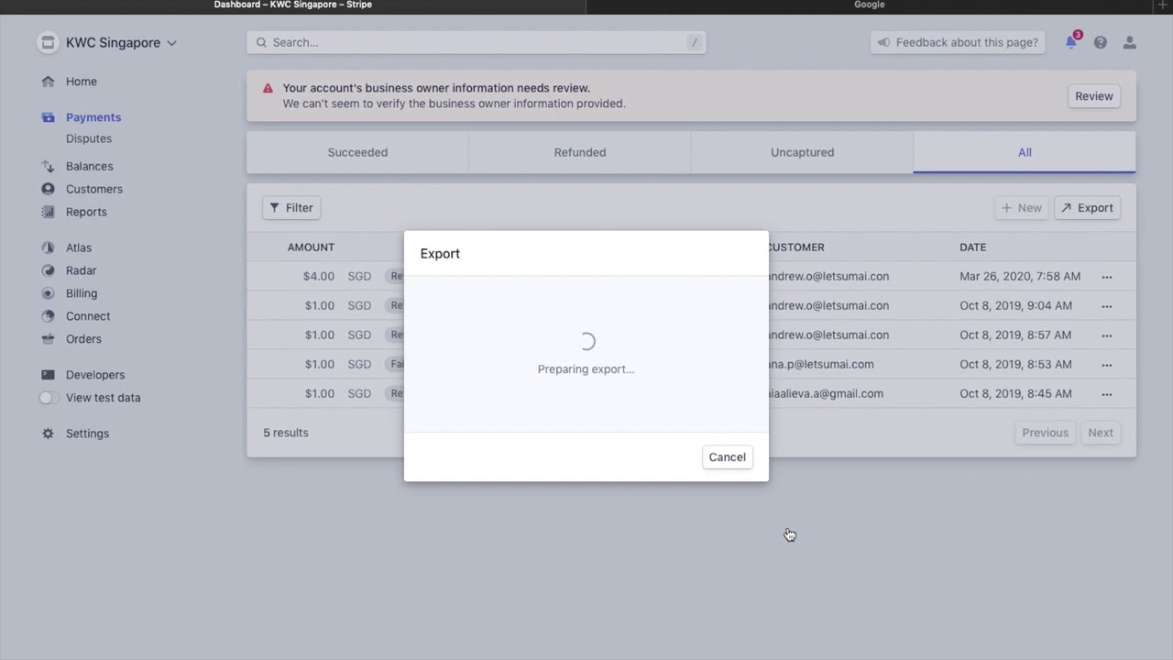This screenshot has width=1173, height=660.
Task: Sort by the AMOUNT column header
Action: [x=311, y=247]
